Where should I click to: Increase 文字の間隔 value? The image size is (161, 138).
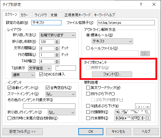(57, 47)
